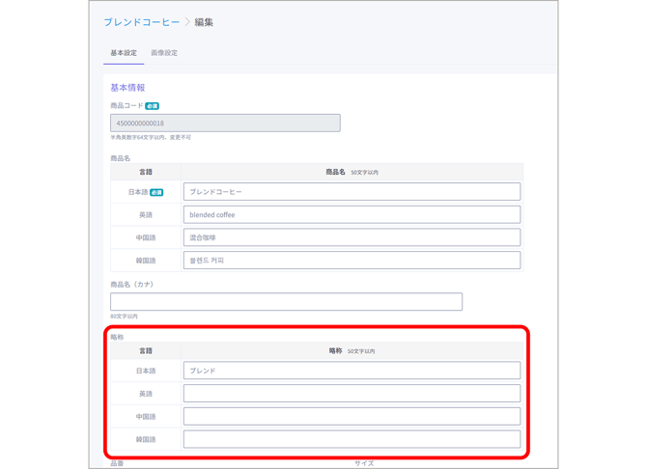The height and width of the screenshot is (469, 647).
Task: Click the 言語 header in the 略称 table
Action: coord(146,351)
